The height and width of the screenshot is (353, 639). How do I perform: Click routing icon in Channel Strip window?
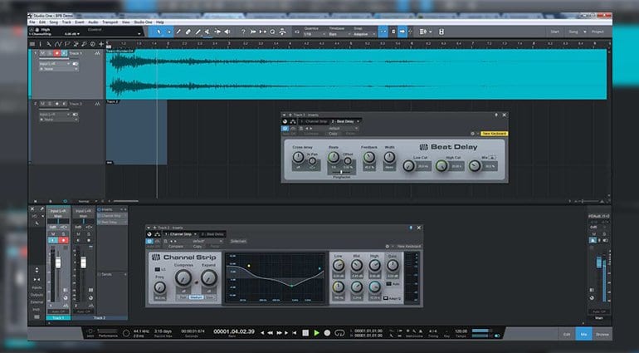(157, 234)
